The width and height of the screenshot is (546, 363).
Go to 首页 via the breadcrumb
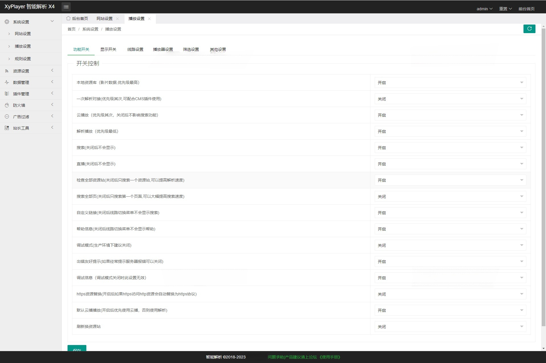tap(71, 29)
